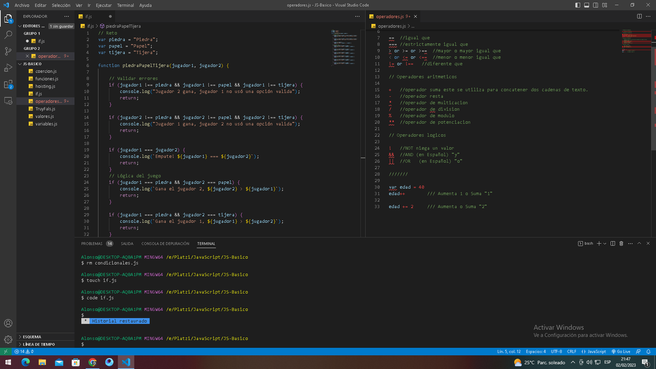
Task: Toggle secondary sidebar layout button
Action: 595,5
